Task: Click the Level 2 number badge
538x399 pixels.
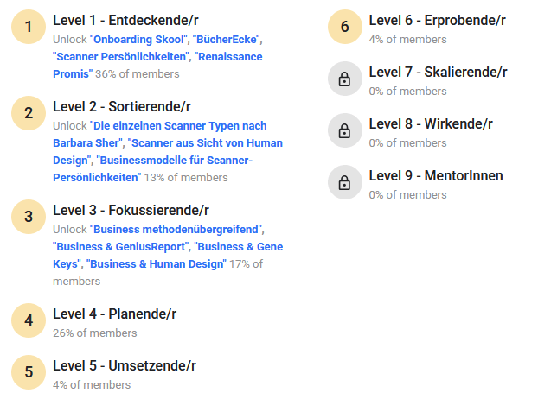Action: point(29,114)
